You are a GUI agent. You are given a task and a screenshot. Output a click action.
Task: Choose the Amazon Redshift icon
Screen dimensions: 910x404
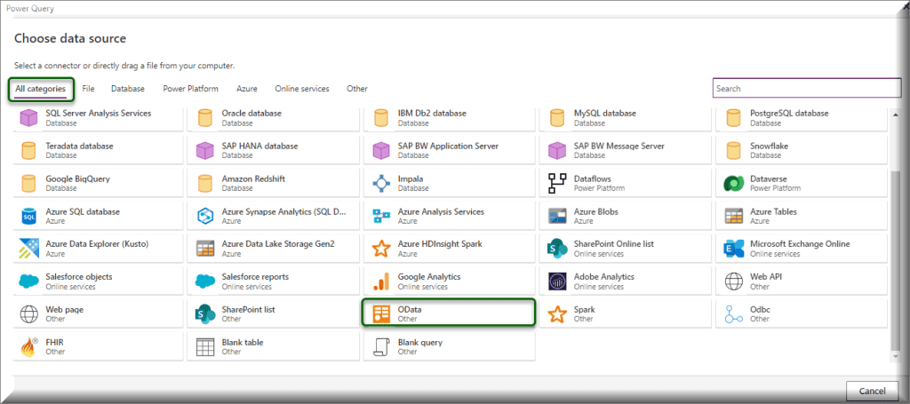pyautogui.click(x=205, y=184)
